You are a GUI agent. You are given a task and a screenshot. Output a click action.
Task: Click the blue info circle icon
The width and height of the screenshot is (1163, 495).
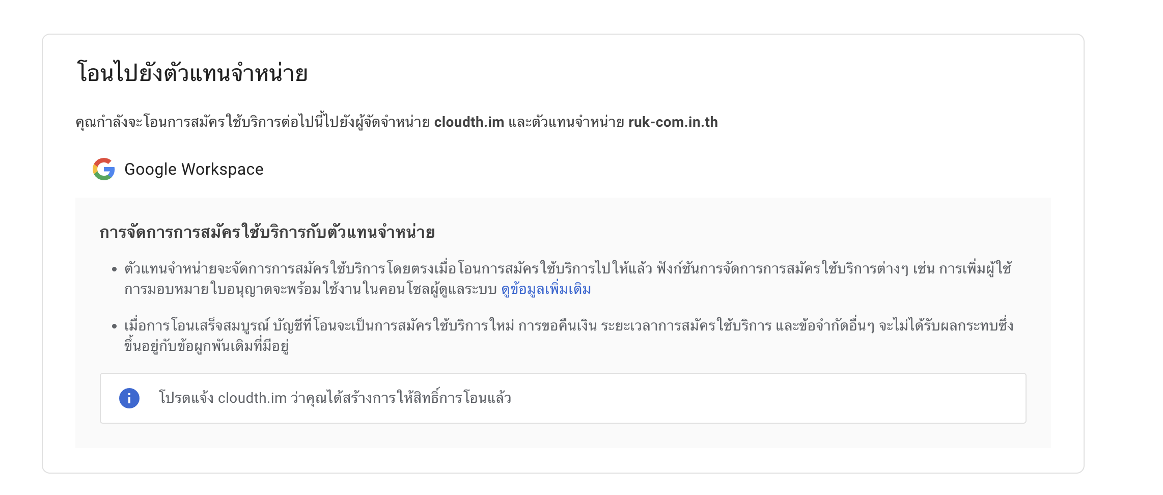(x=129, y=398)
